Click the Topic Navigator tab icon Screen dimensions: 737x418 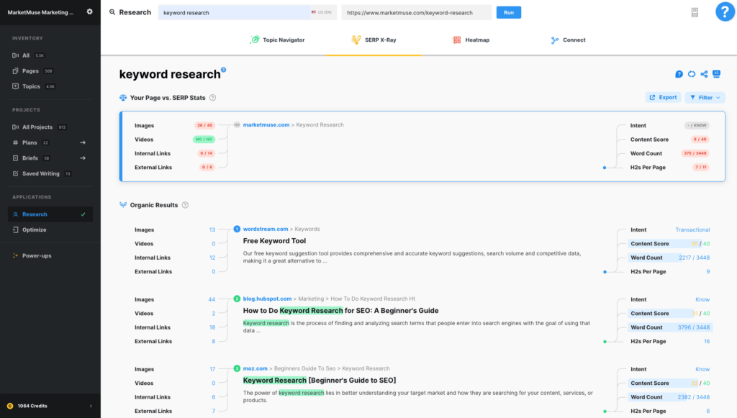point(254,40)
